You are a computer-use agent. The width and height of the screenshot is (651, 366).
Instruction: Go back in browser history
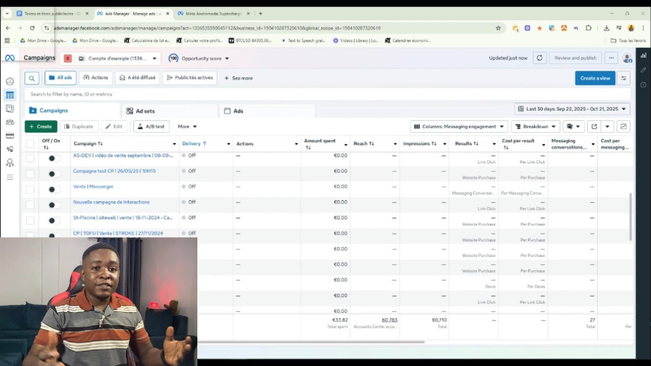pos(8,28)
